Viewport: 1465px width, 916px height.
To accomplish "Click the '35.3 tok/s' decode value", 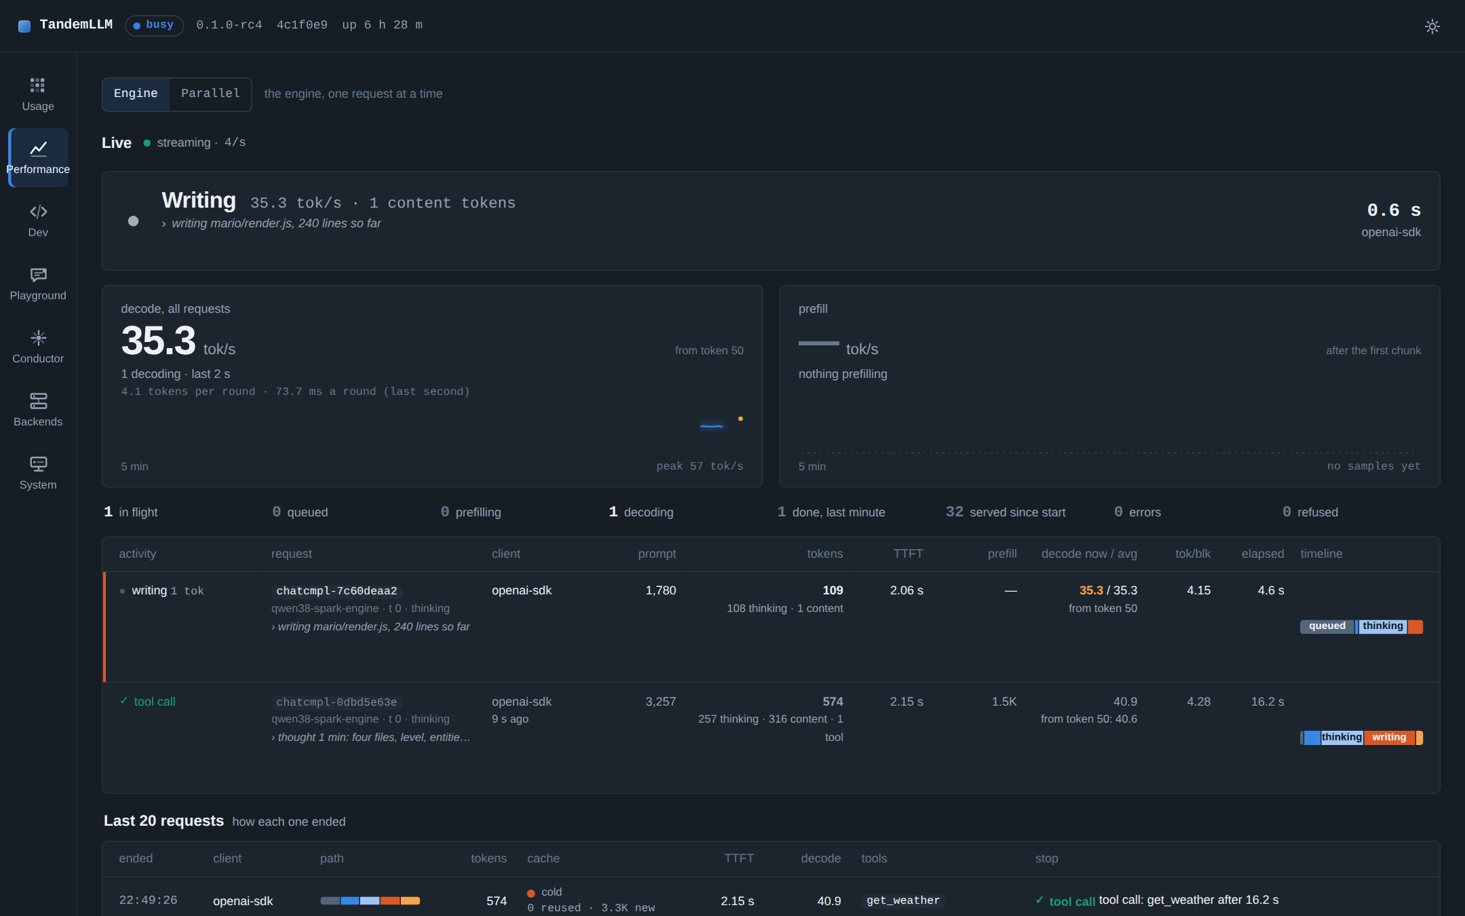I will click(x=178, y=341).
